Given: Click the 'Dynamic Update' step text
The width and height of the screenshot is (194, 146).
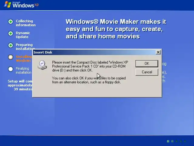Looking at the screenshot, I should (23, 35).
